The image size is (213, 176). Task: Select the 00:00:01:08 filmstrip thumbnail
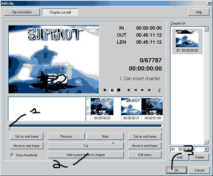tap(152, 109)
